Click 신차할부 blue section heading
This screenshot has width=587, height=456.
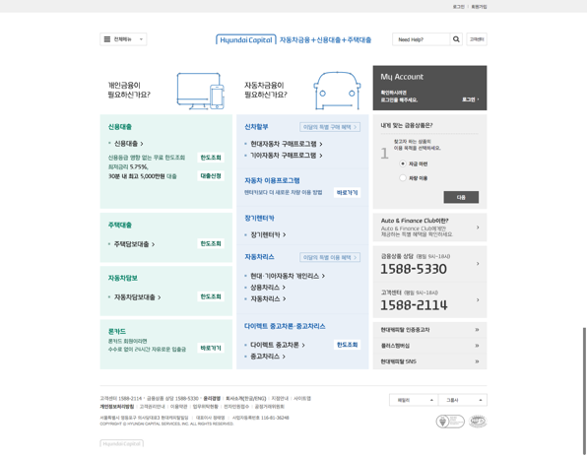tap(256, 127)
